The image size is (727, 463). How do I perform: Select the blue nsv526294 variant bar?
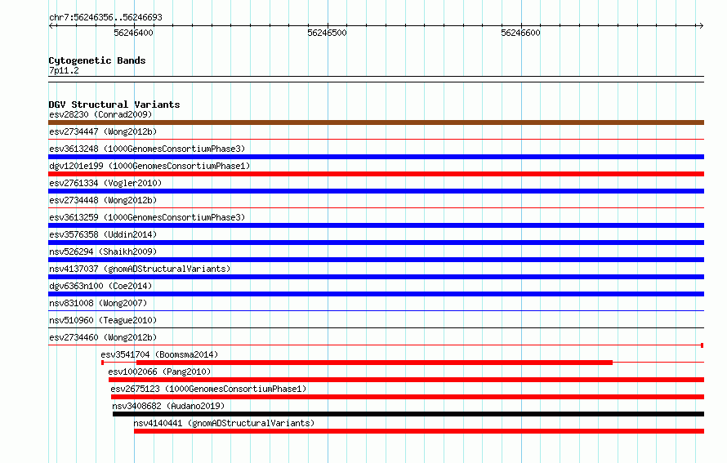point(376,260)
